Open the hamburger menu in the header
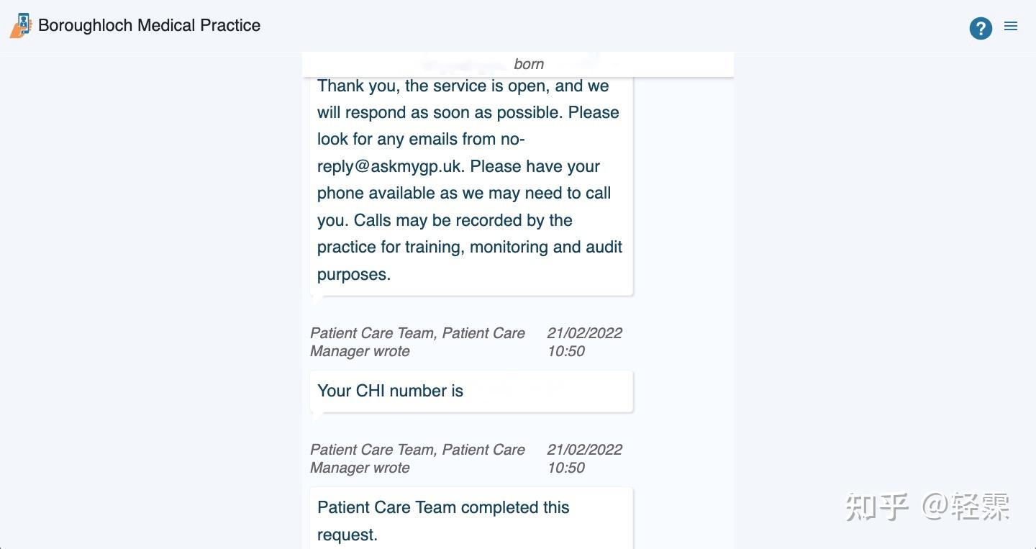This screenshot has width=1036, height=549. click(1011, 27)
